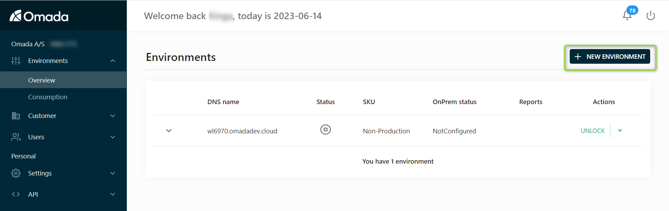This screenshot has height=211, width=669.
Task: Click the API code brackets icon
Action: 16,194
